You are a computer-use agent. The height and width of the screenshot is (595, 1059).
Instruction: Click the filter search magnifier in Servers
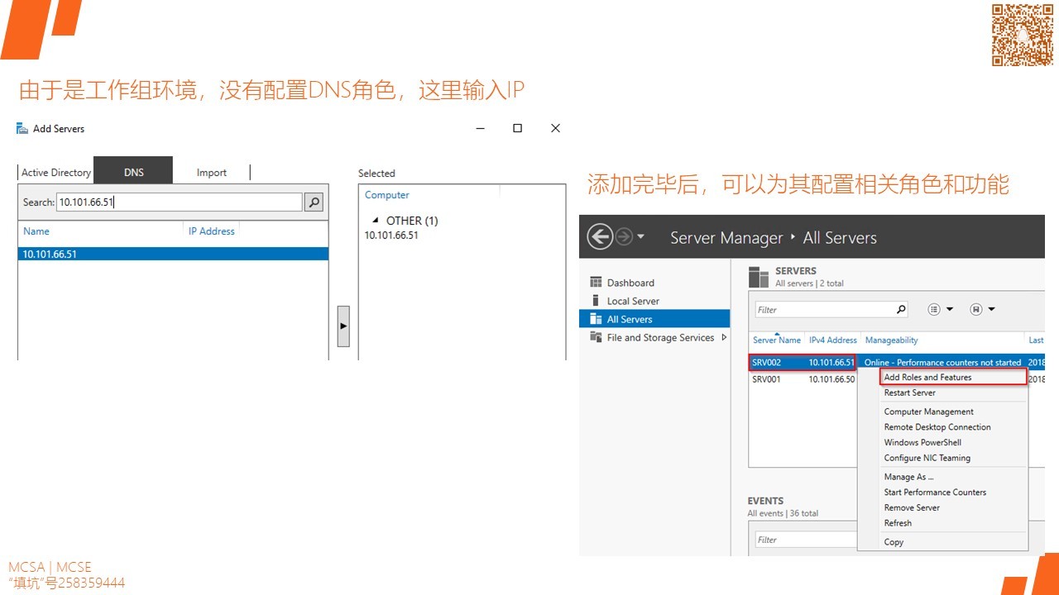coord(902,309)
